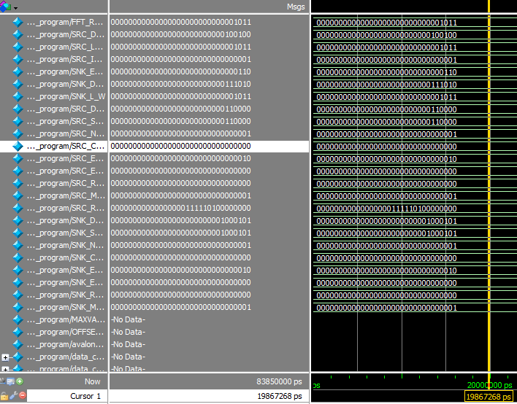Click the '20000000 ps' timeline tick label
Screen dimensions: 517x404
coord(490,385)
